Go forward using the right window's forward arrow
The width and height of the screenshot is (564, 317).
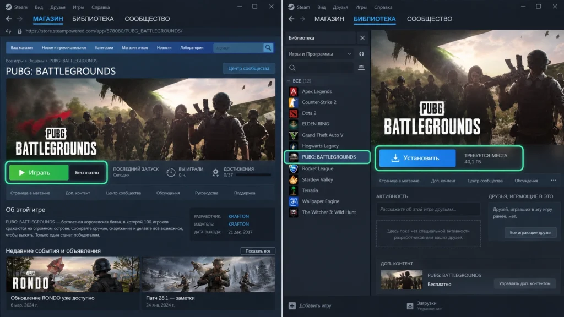point(302,19)
